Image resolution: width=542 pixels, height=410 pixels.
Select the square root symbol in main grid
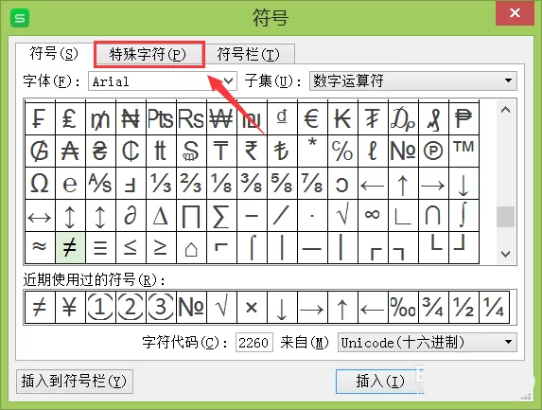pyautogui.click(x=343, y=216)
